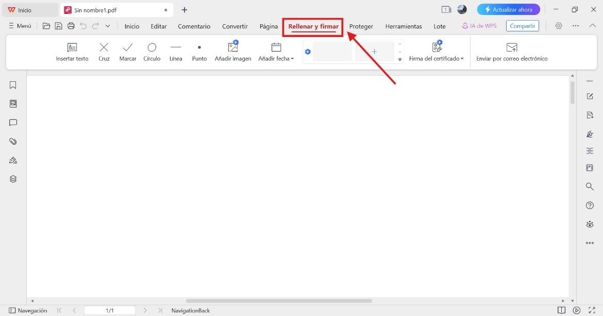Switch to the Proteger tab
Viewport: 603px width, 316px height.
point(361,26)
